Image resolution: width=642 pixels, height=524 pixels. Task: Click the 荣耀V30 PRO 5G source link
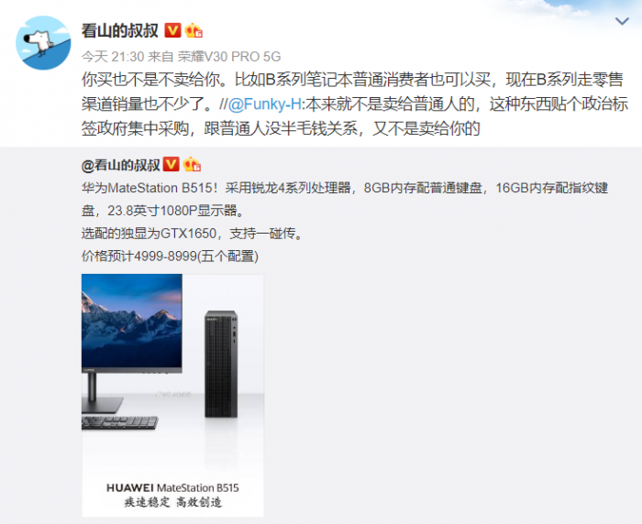(x=229, y=57)
